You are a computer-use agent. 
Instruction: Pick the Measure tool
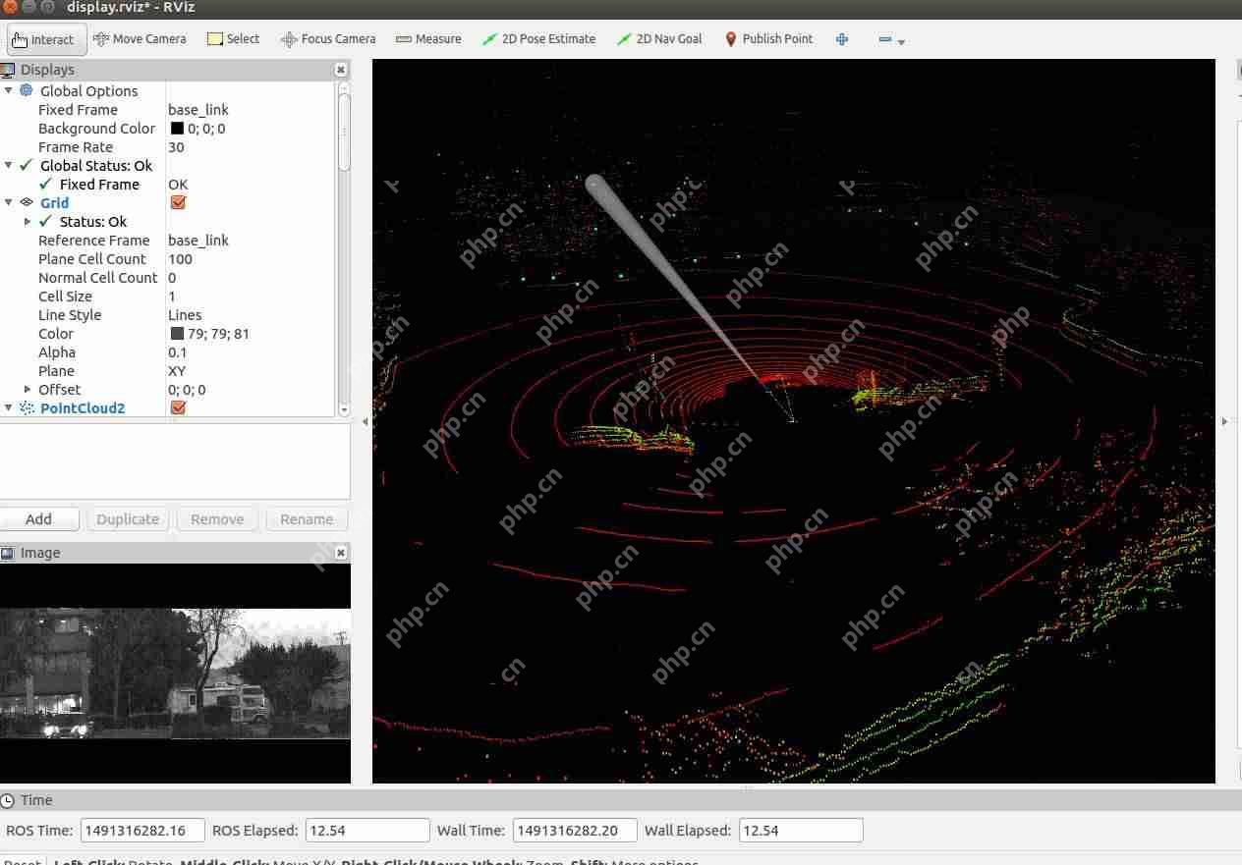point(428,39)
